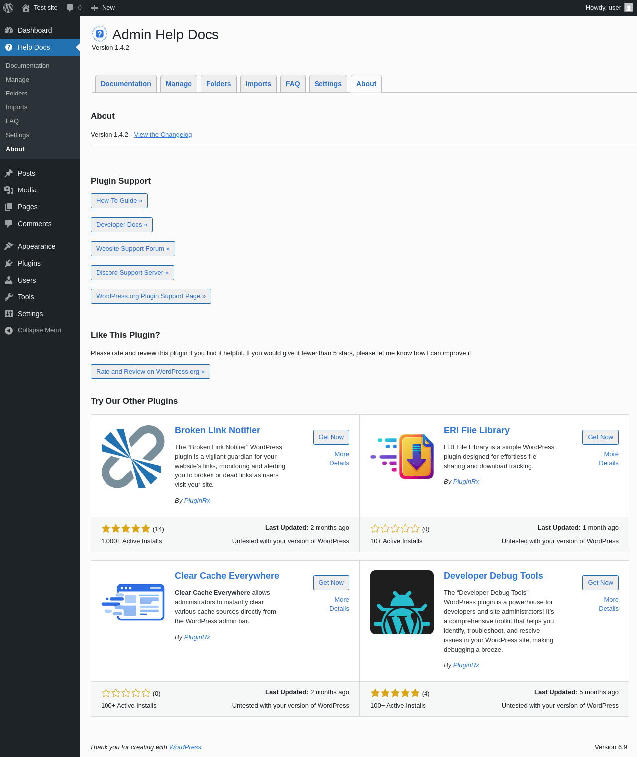Click the ERI File Library plugin icon

(402, 457)
